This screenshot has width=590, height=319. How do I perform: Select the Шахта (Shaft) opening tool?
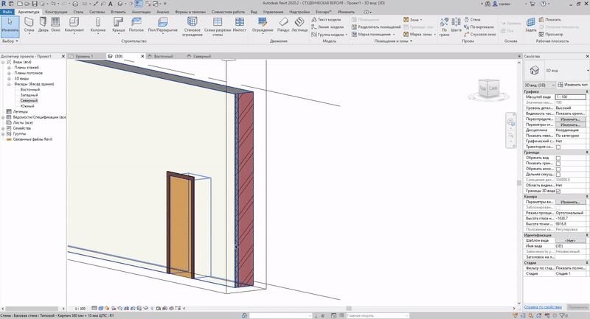click(x=456, y=24)
